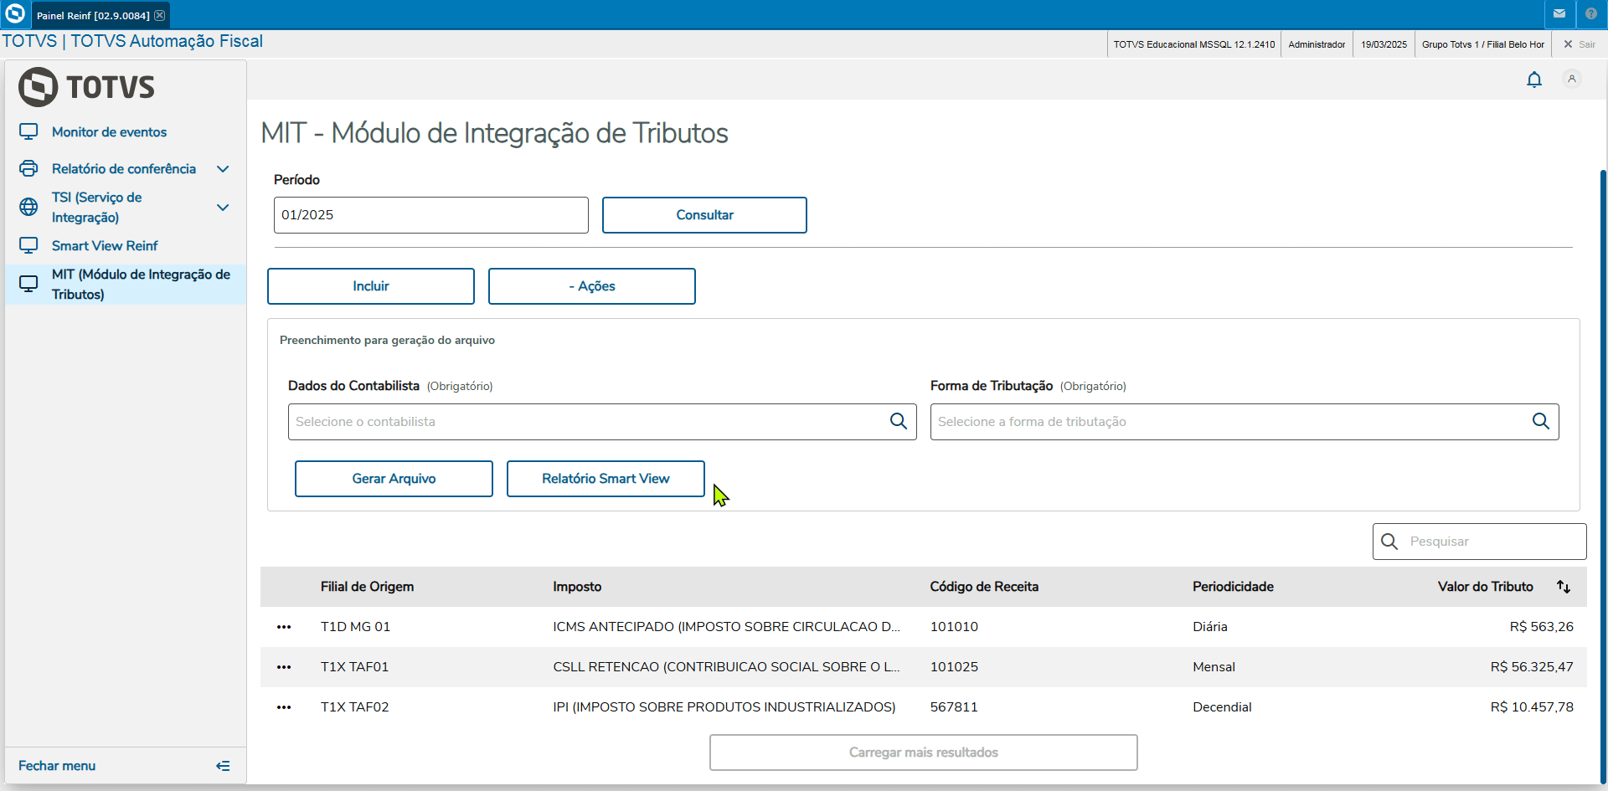Click the Pesquisar magnifier icon
1608x791 pixels.
[x=1389, y=542]
